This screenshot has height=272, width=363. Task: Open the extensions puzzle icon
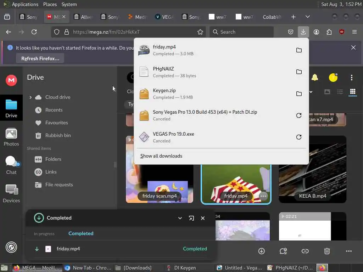[329, 32]
